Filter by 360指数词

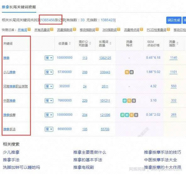(110, 30)
